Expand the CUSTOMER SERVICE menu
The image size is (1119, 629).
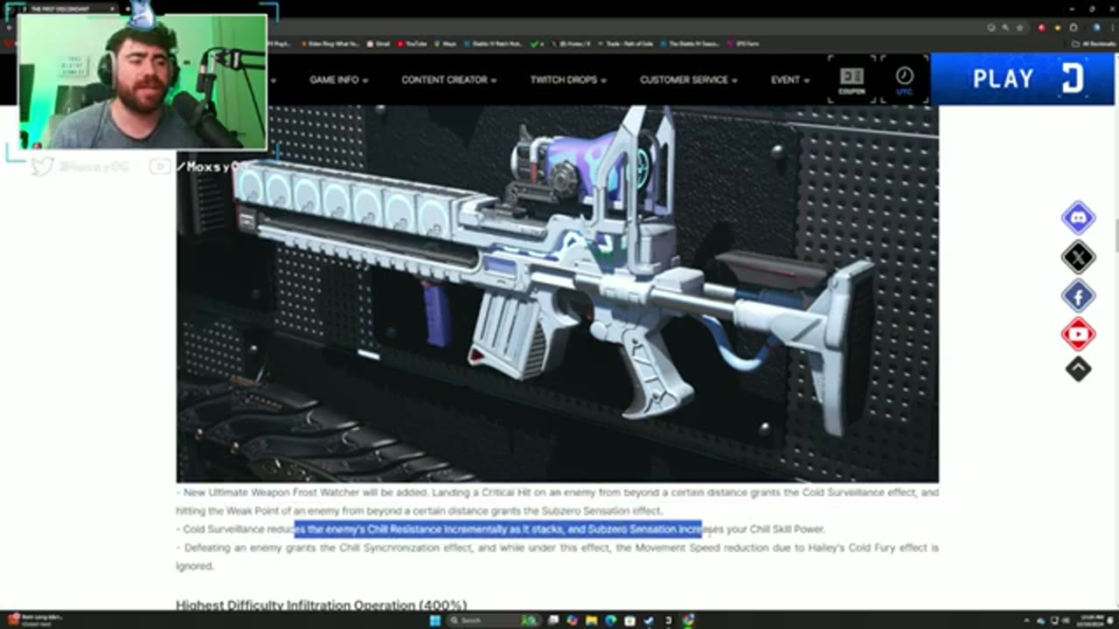[x=688, y=79]
